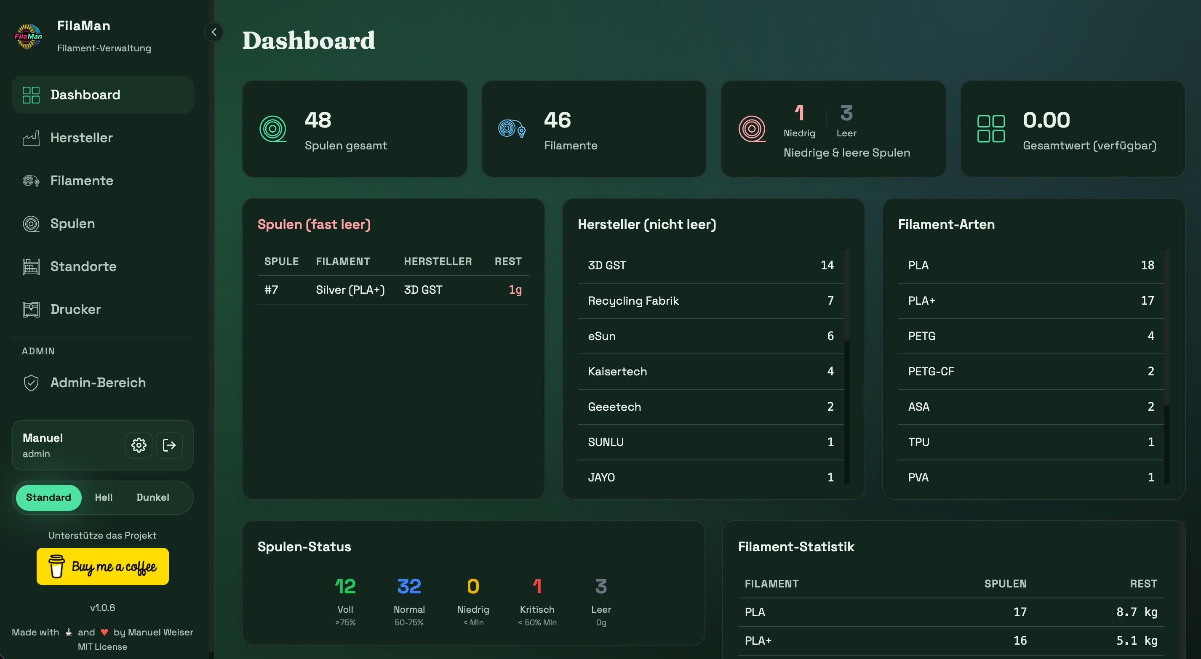The image size is (1201, 659).
Task: Click the FilaMan logo icon
Action: pos(29,36)
